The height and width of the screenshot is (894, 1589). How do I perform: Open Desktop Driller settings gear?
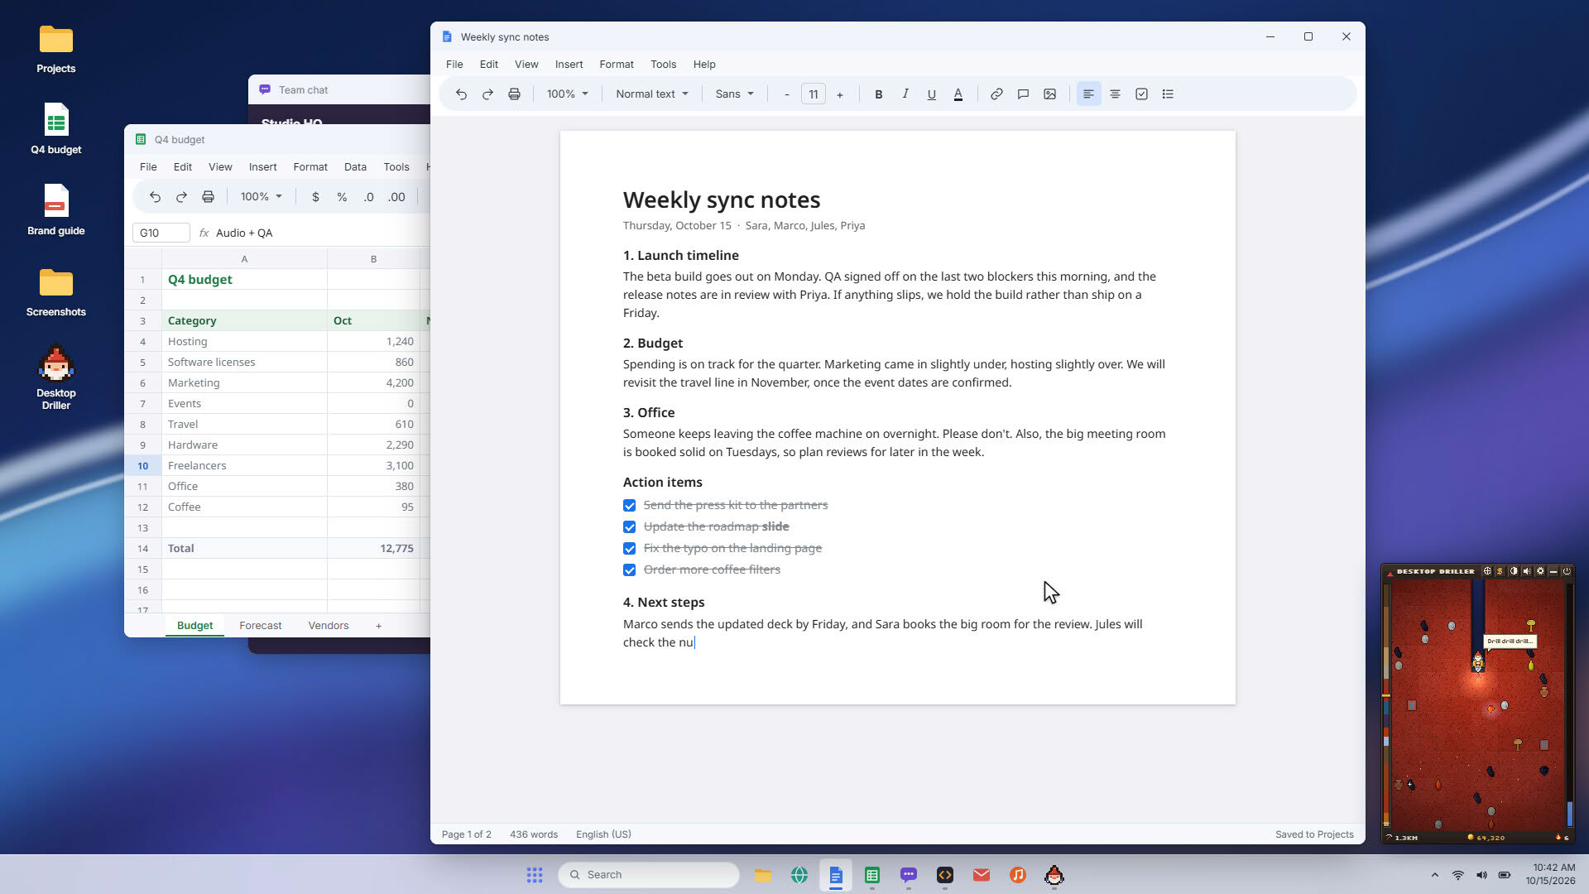click(x=1539, y=571)
